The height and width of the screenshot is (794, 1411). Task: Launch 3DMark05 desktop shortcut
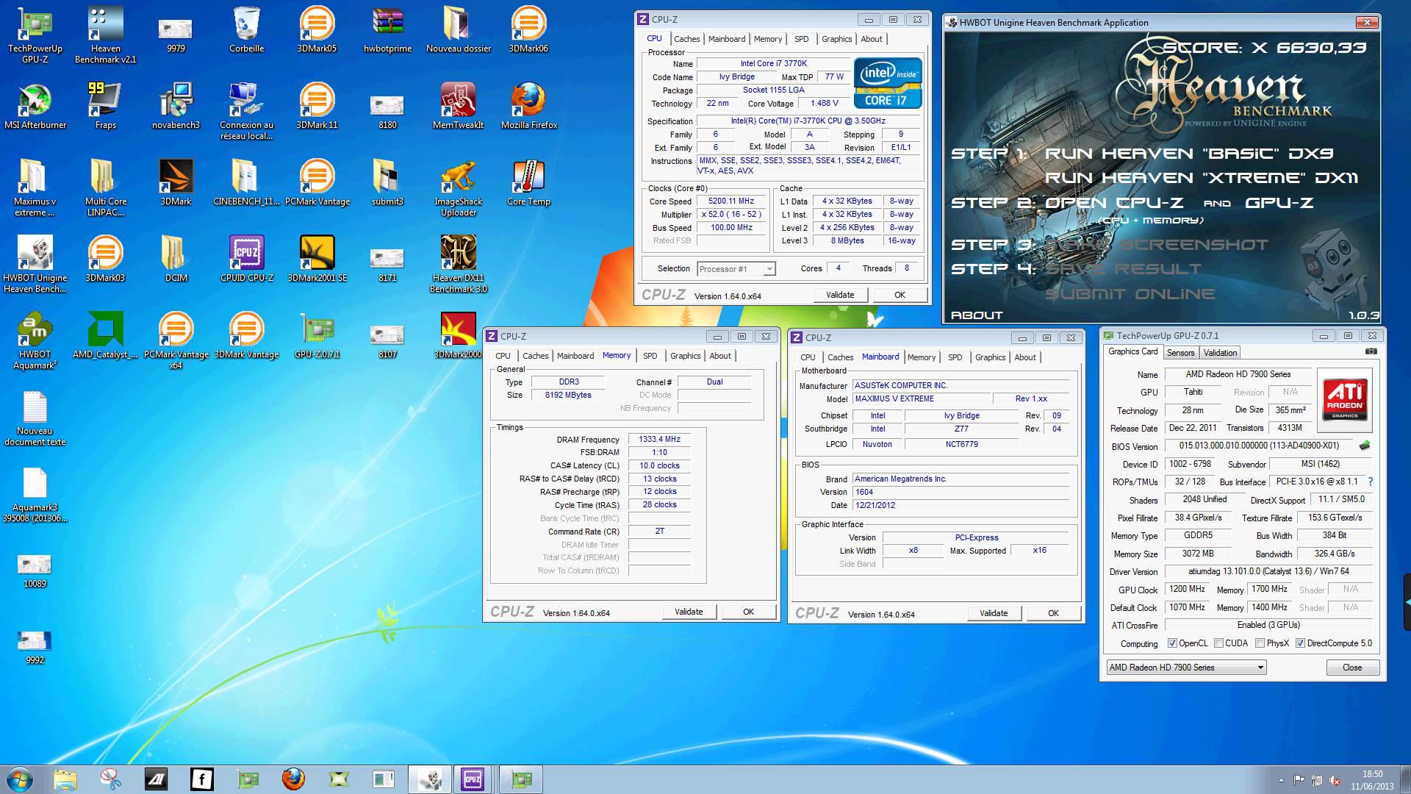click(x=317, y=29)
